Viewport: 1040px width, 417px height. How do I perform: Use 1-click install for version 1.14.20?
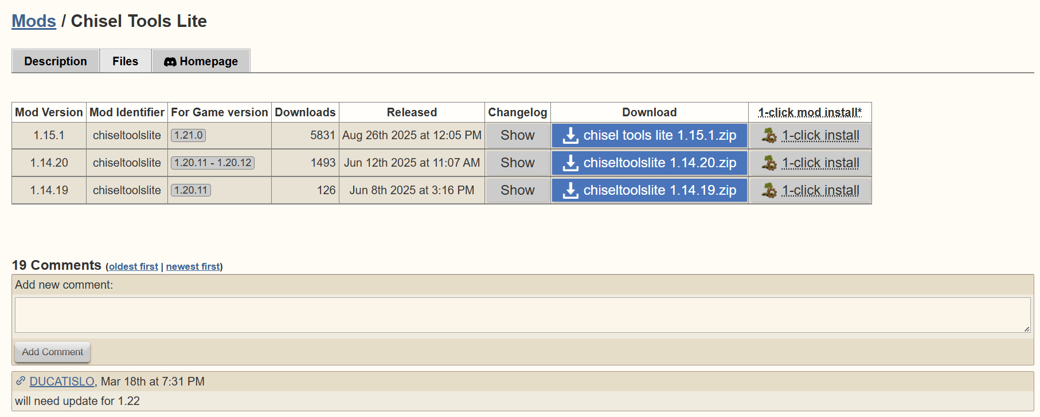[x=810, y=163]
